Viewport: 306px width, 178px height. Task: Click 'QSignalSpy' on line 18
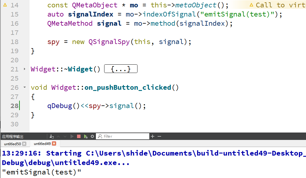click(x=109, y=42)
